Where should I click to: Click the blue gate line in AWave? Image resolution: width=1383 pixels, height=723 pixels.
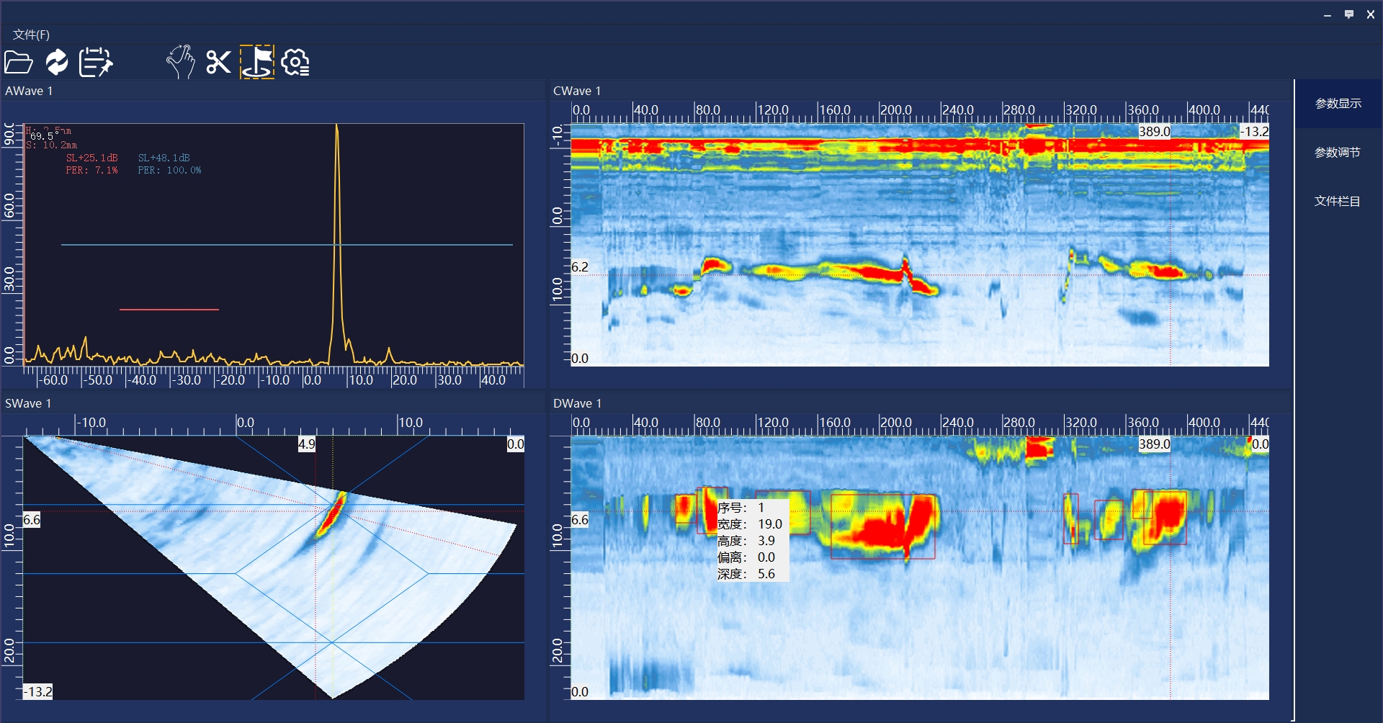coord(287,245)
